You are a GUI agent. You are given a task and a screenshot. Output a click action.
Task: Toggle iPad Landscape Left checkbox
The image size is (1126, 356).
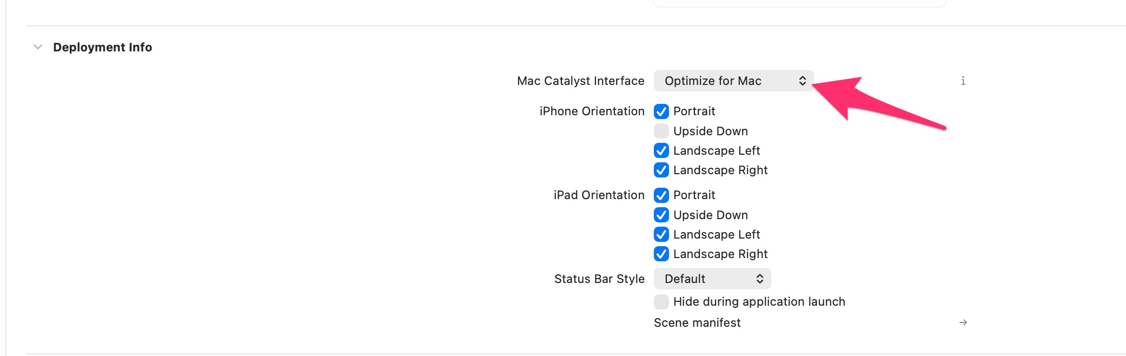point(661,234)
